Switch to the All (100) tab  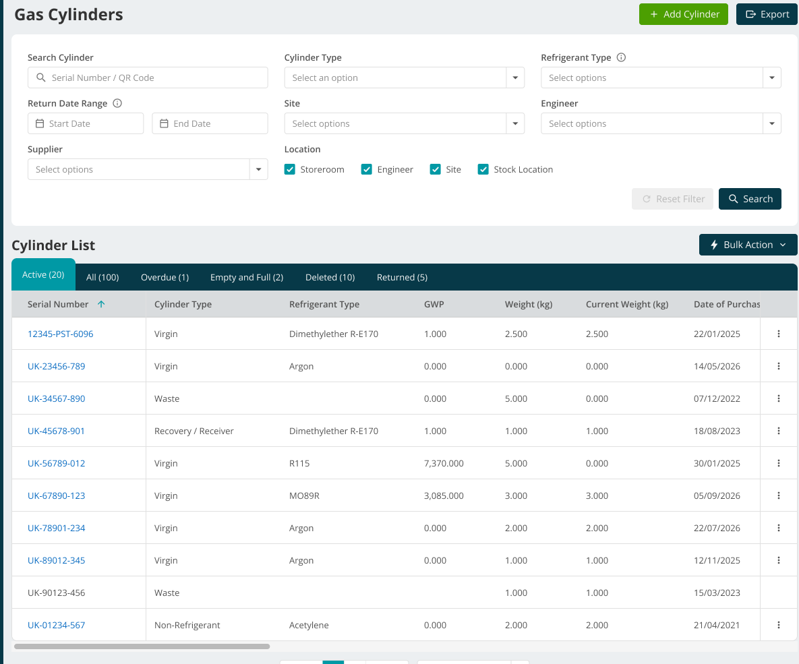(x=102, y=277)
